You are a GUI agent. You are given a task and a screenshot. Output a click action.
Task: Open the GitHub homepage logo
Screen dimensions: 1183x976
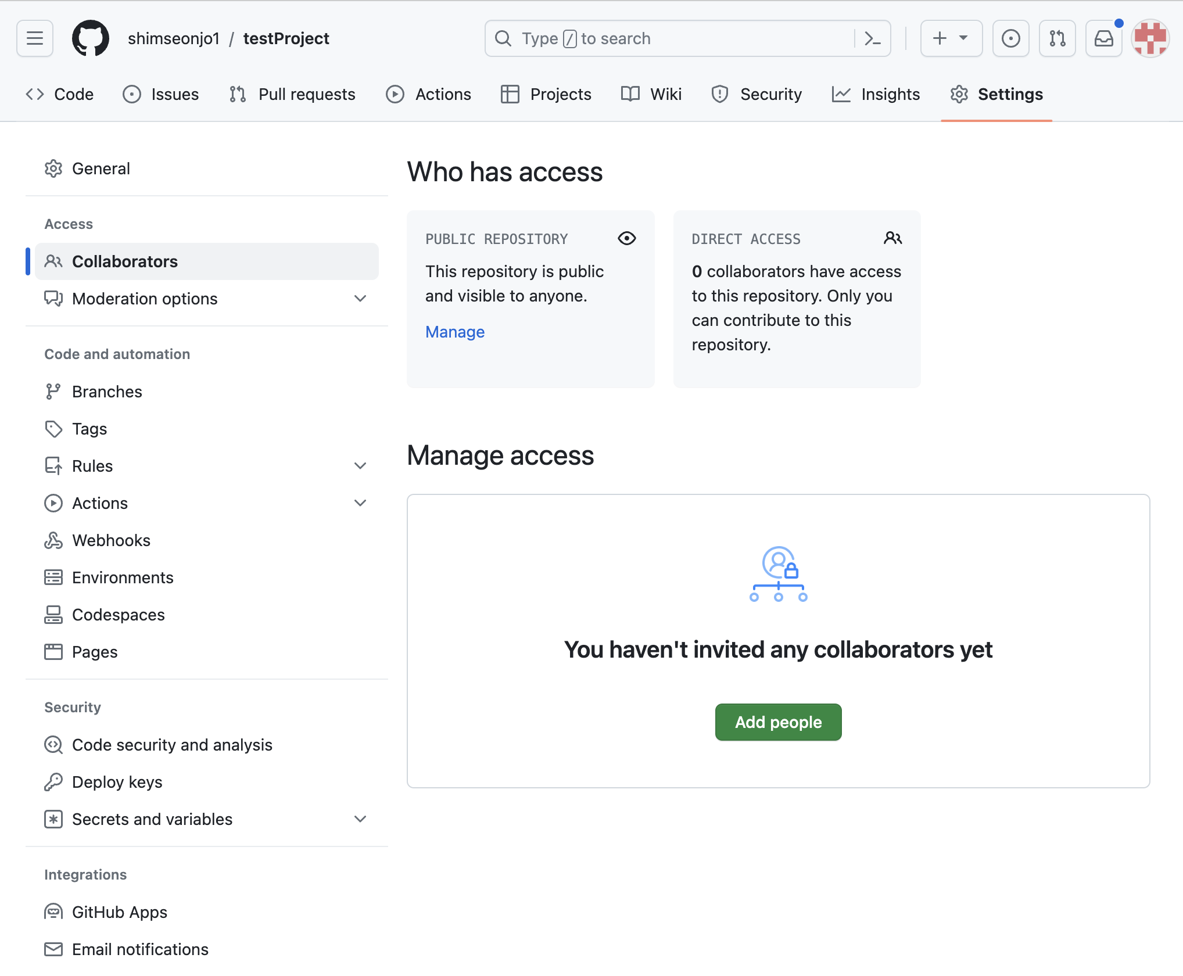click(90, 38)
